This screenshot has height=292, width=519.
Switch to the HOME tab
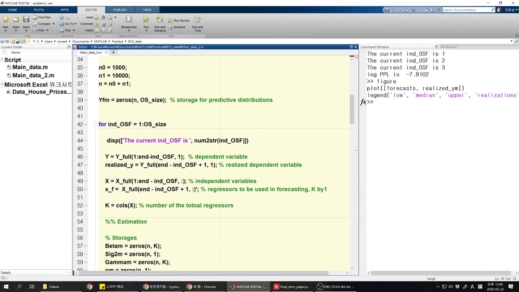click(13, 10)
